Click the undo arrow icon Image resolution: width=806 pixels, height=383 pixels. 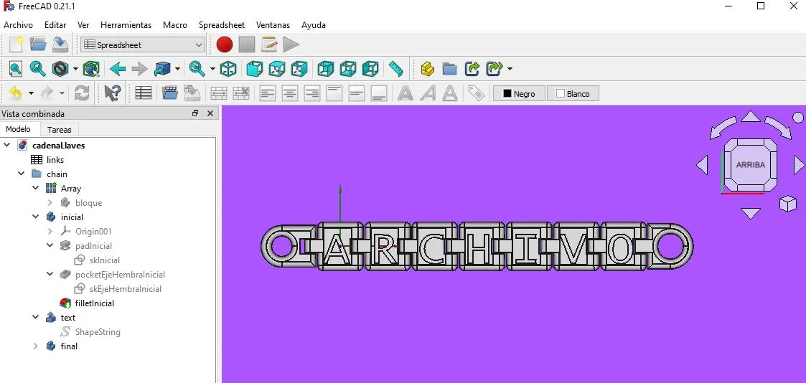click(15, 93)
